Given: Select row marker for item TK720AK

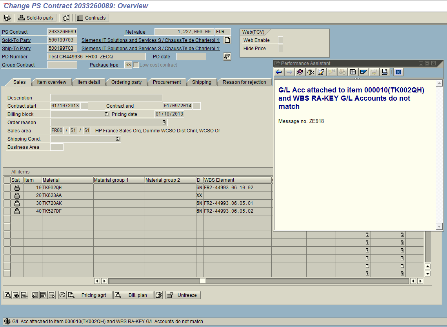Looking at the screenshot, I should tap(7, 203).
